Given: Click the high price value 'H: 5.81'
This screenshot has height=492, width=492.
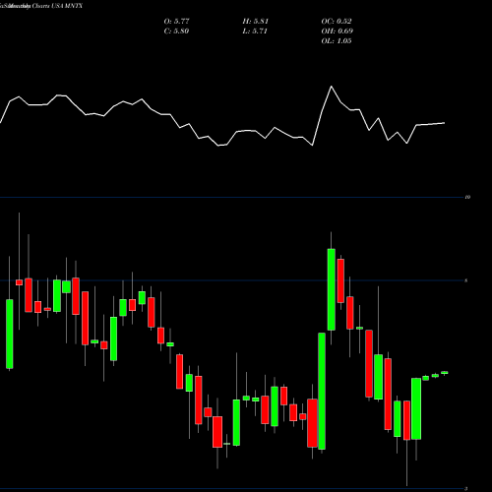Looking at the screenshot, I should [256, 22].
